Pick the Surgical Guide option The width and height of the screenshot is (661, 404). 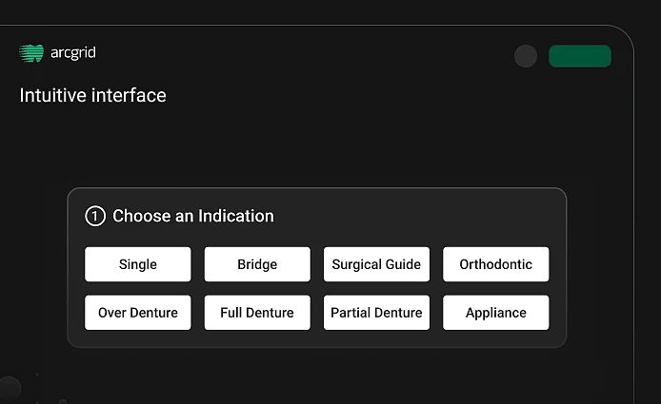pyautogui.click(x=376, y=264)
